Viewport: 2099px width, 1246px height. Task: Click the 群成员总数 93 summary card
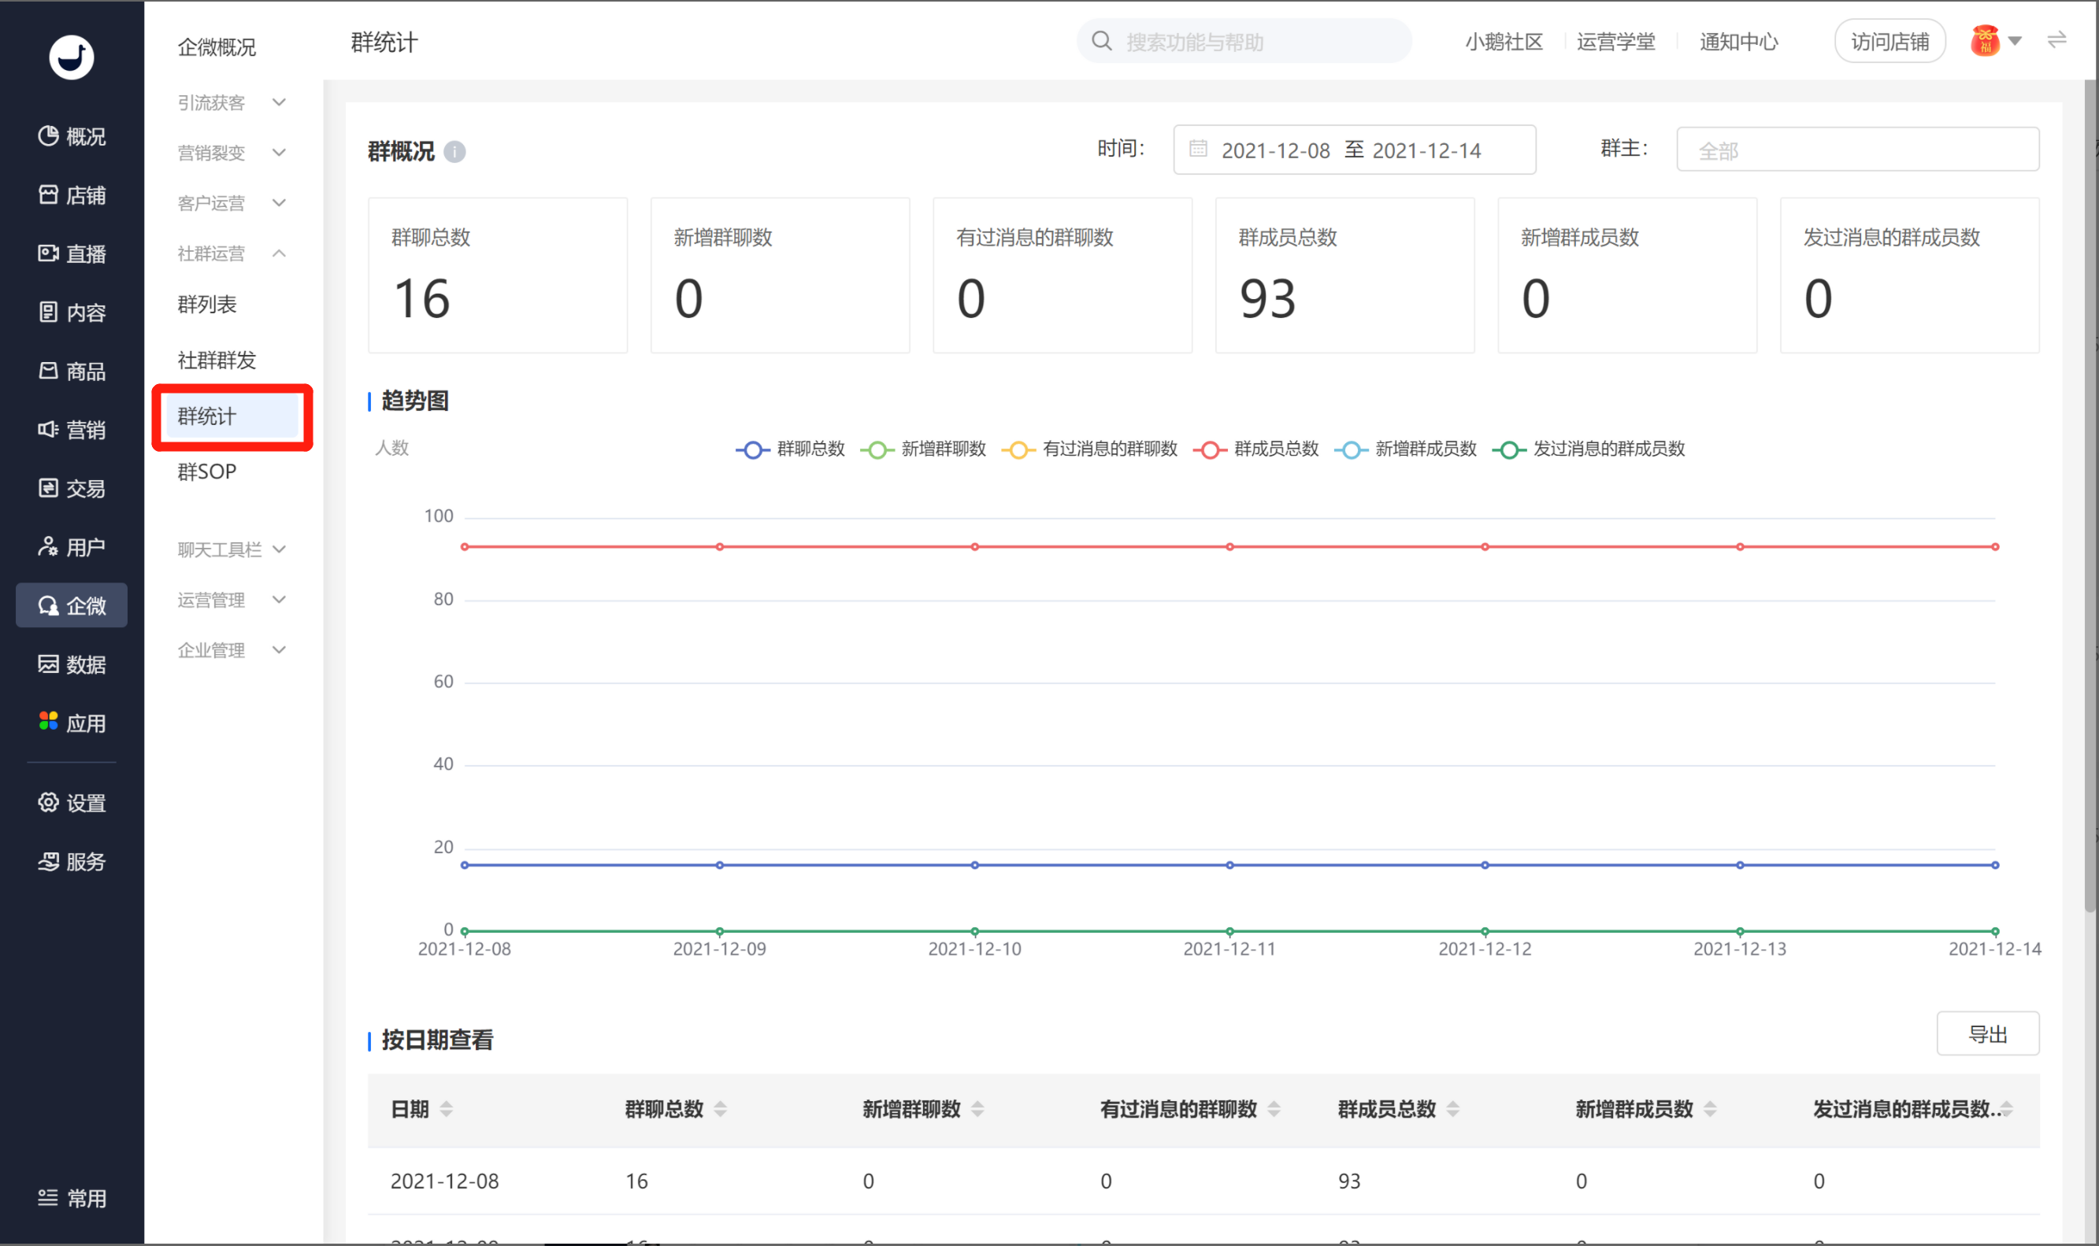(x=1344, y=275)
